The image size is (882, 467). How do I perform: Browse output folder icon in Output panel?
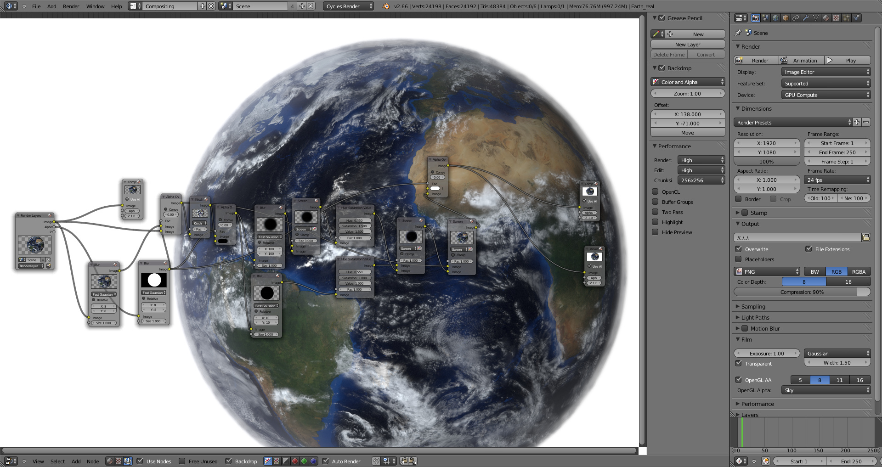(866, 237)
